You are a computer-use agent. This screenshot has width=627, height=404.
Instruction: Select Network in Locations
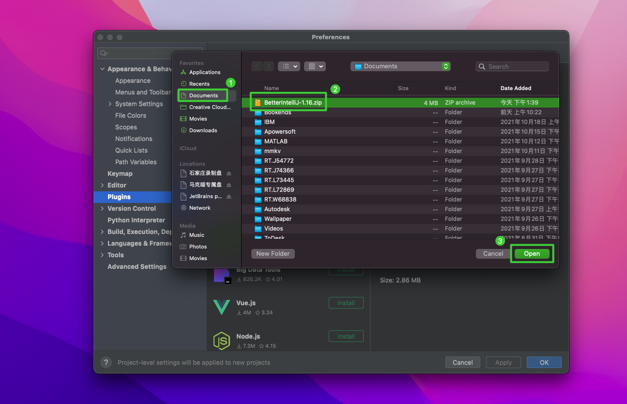click(x=199, y=208)
